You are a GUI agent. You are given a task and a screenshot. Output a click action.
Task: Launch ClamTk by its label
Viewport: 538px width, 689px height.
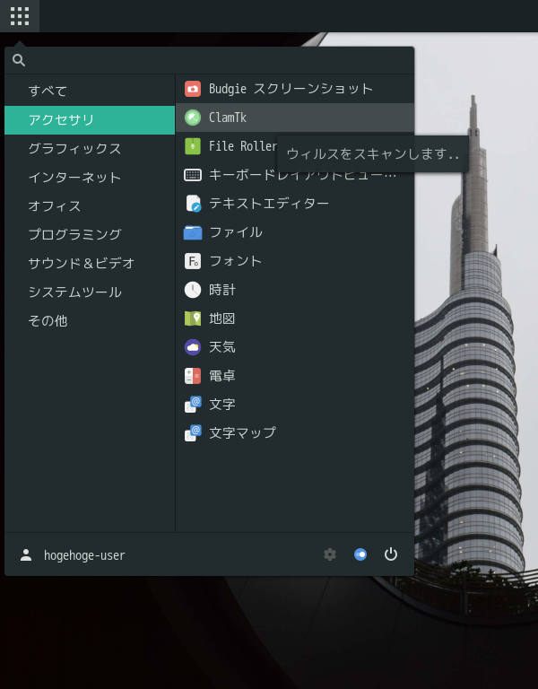[228, 118]
